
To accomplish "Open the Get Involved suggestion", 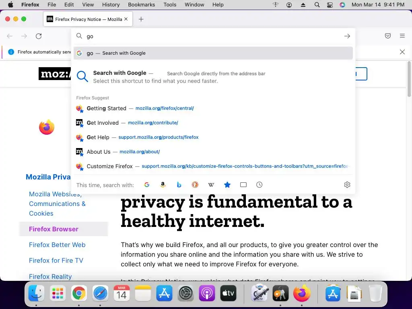I will pos(213,123).
